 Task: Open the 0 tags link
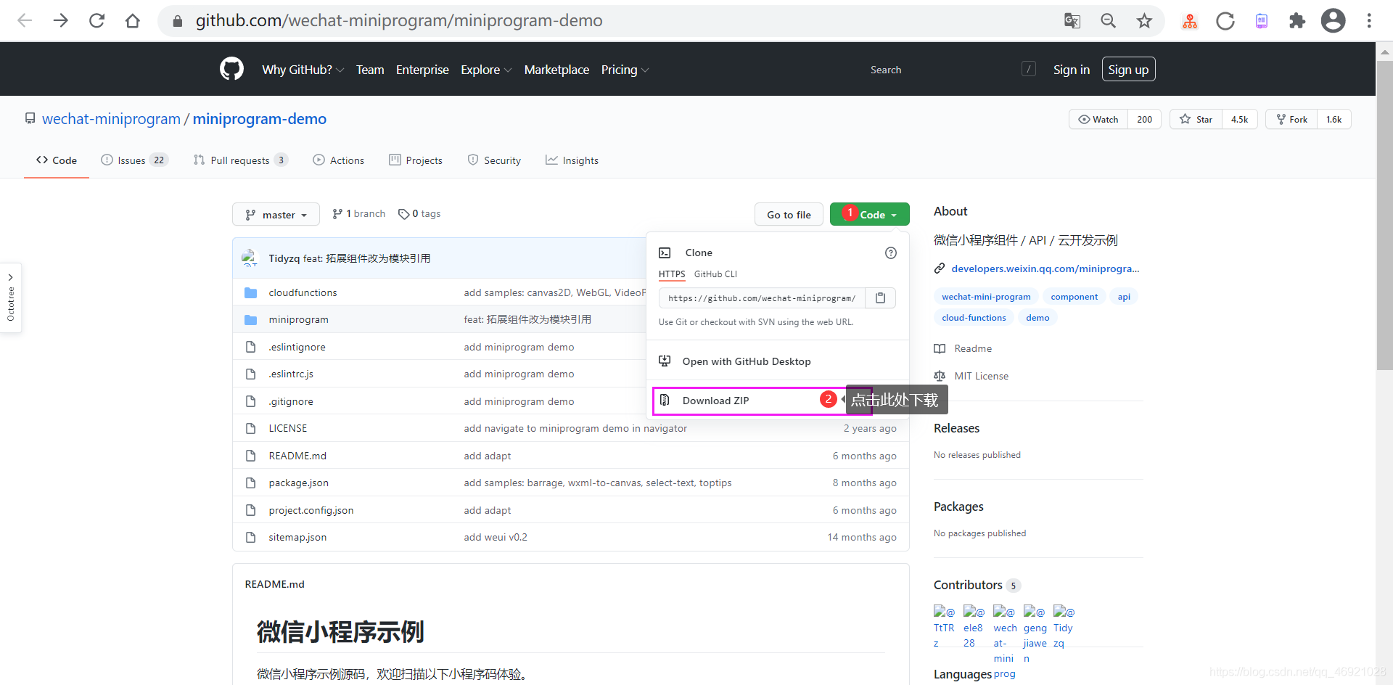click(x=419, y=213)
